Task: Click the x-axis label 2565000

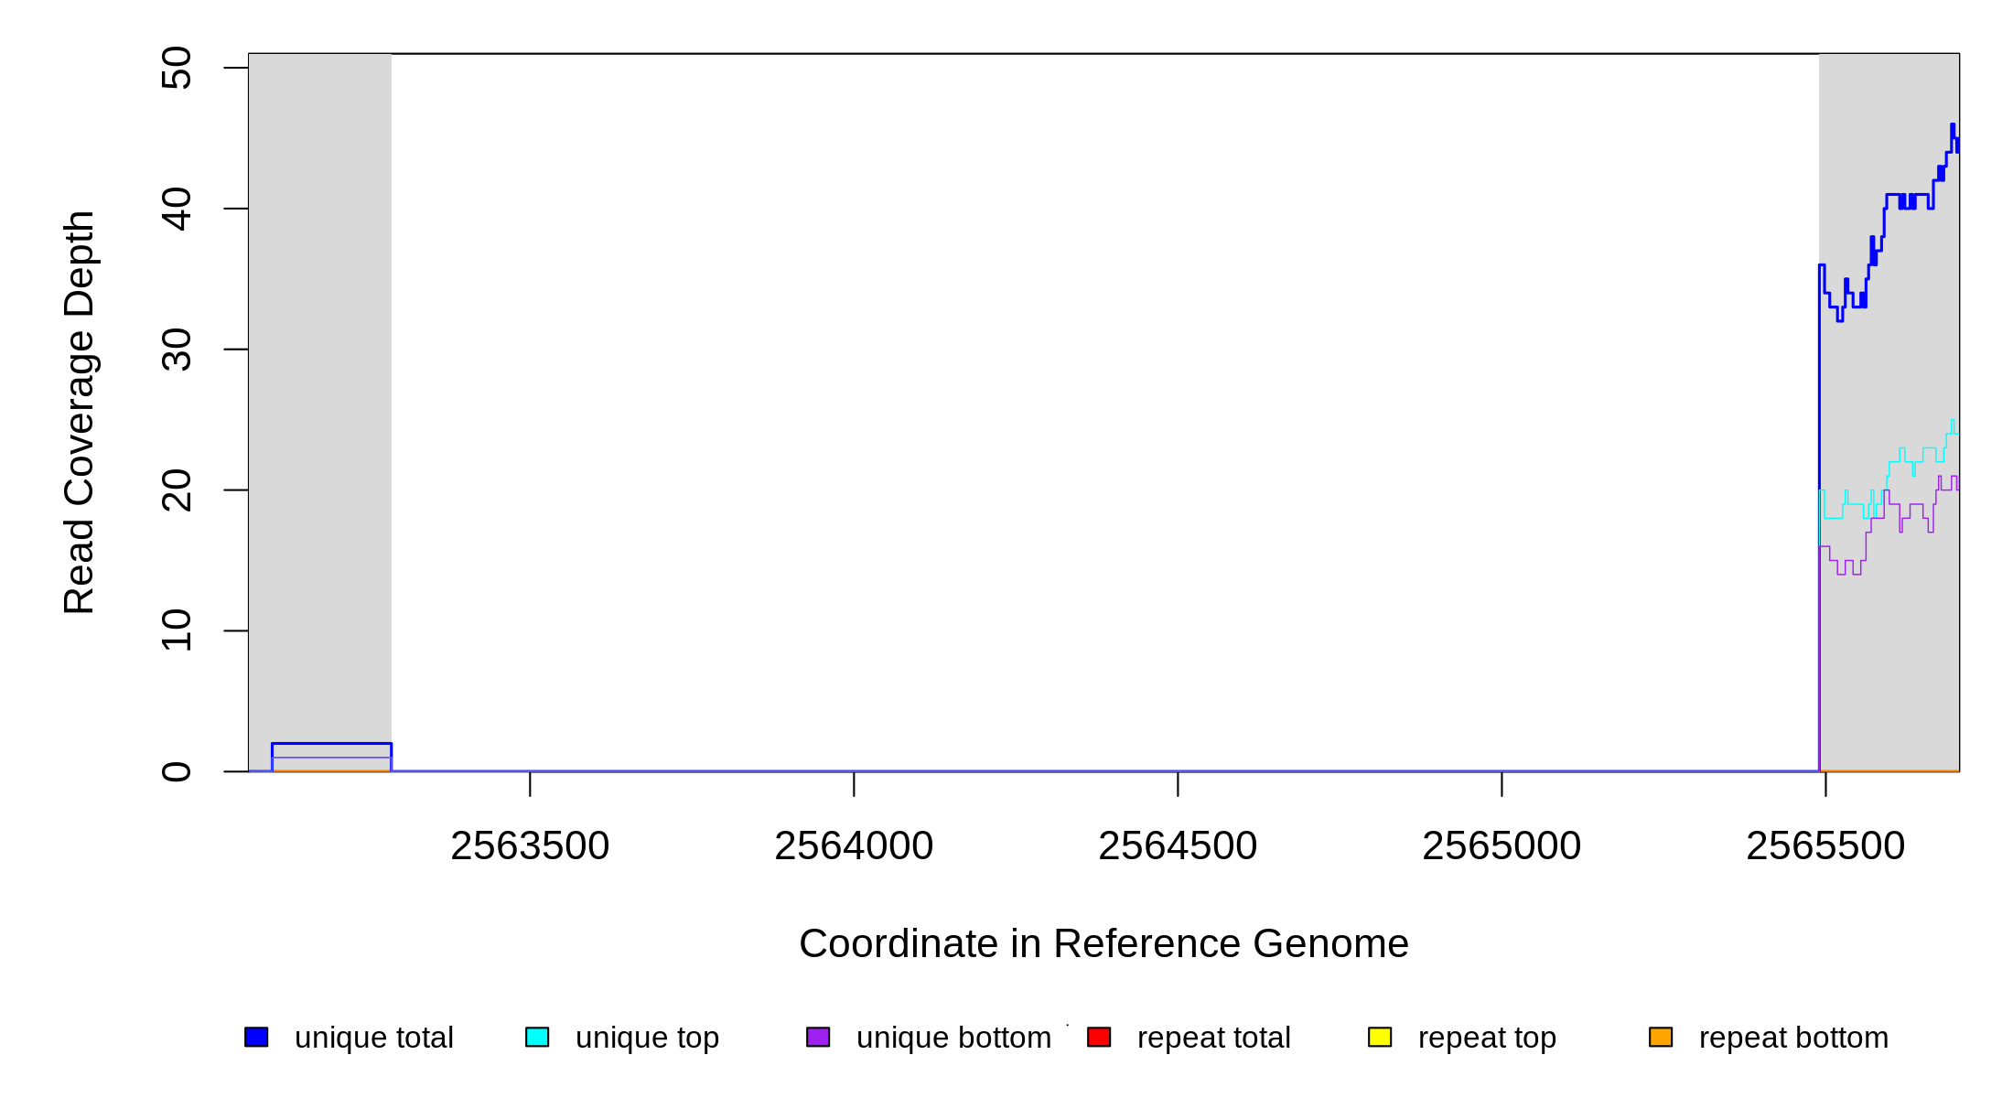Action: [1502, 845]
